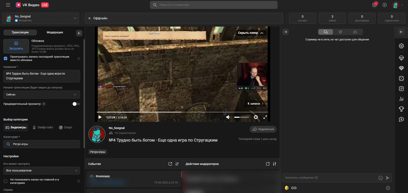This screenshot has width=408, height=193.
Task: Open the Все пользователи viewer dropdown
Action: click(42, 171)
